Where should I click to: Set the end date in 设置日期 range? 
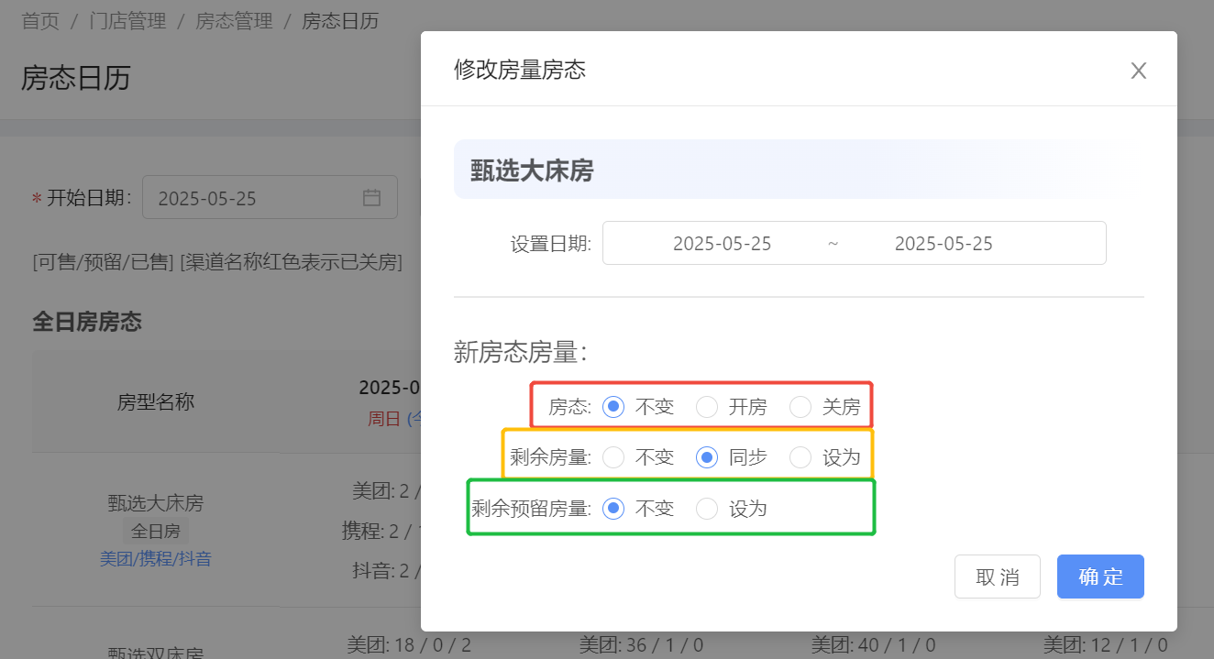[x=944, y=244]
